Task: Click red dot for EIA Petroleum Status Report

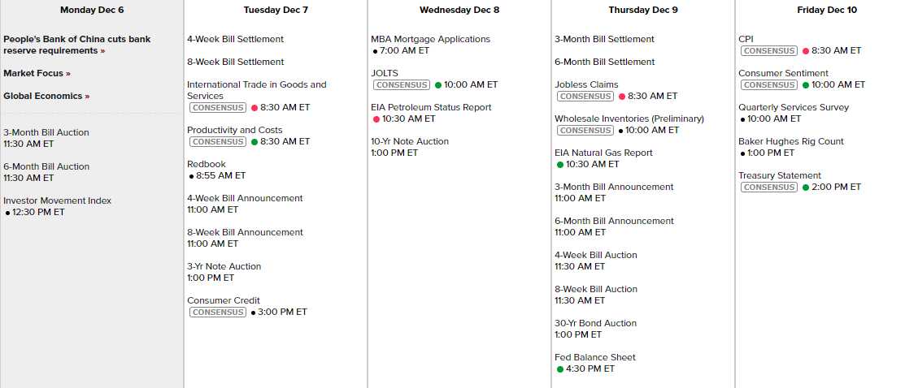Action: (376, 119)
